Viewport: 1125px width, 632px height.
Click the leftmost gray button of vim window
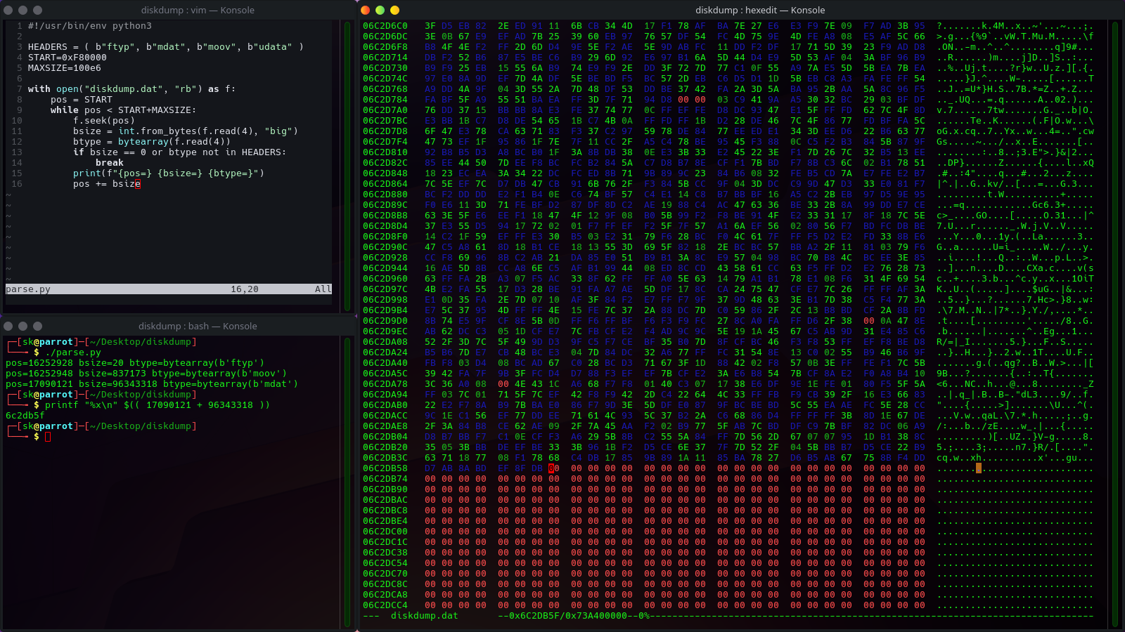click(8, 10)
